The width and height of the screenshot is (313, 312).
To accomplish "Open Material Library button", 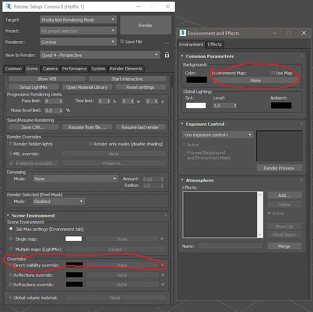I will 87,87.
